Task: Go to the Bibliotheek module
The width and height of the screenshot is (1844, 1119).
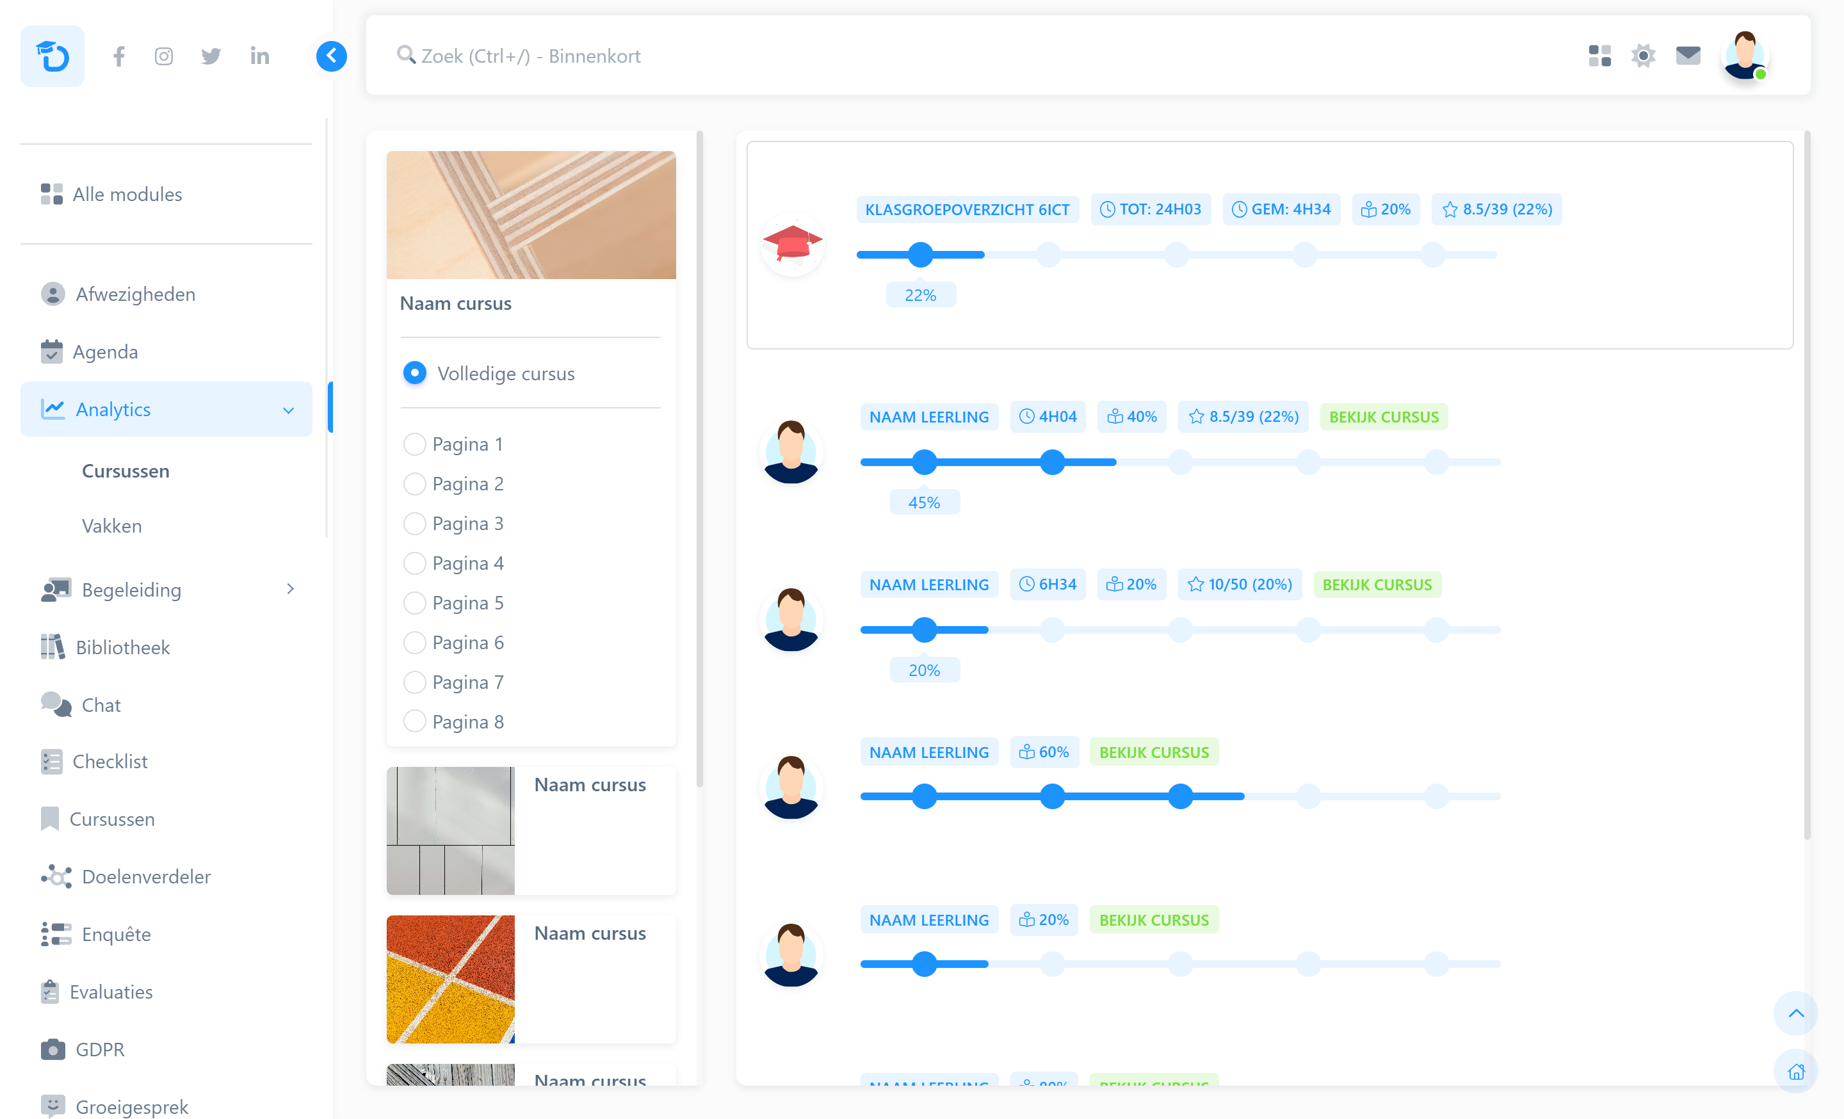Action: coord(123,647)
